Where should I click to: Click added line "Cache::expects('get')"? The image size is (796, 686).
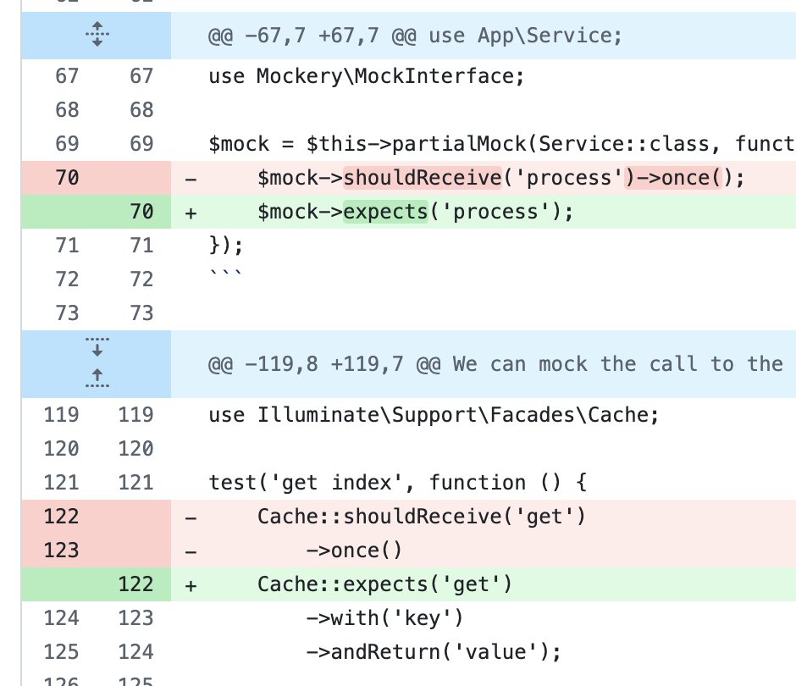384,584
